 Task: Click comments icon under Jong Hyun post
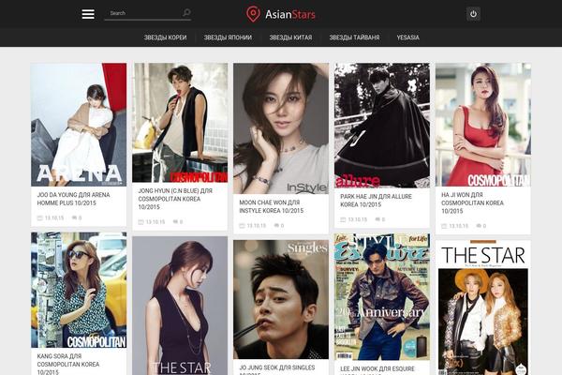point(175,222)
